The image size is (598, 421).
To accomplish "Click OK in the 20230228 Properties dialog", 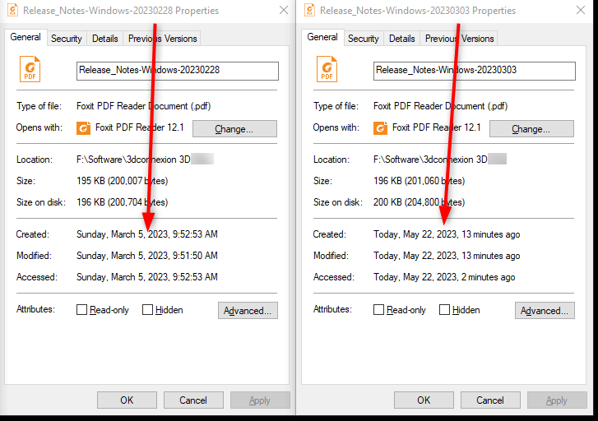I will (x=127, y=400).
